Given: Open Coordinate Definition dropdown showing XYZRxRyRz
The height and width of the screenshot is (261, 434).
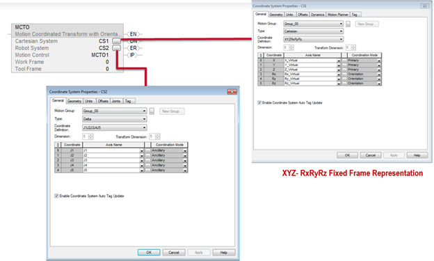Looking at the screenshot, I should pyautogui.click(x=313, y=40).
